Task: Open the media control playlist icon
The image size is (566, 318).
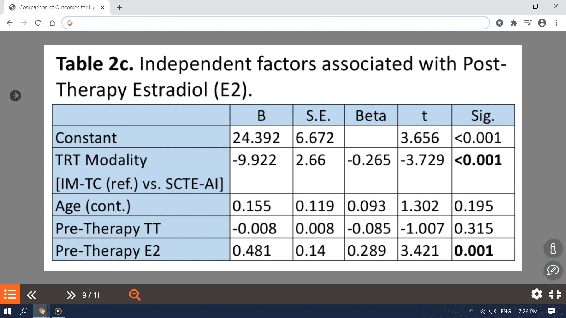Action: pos(528,23)
